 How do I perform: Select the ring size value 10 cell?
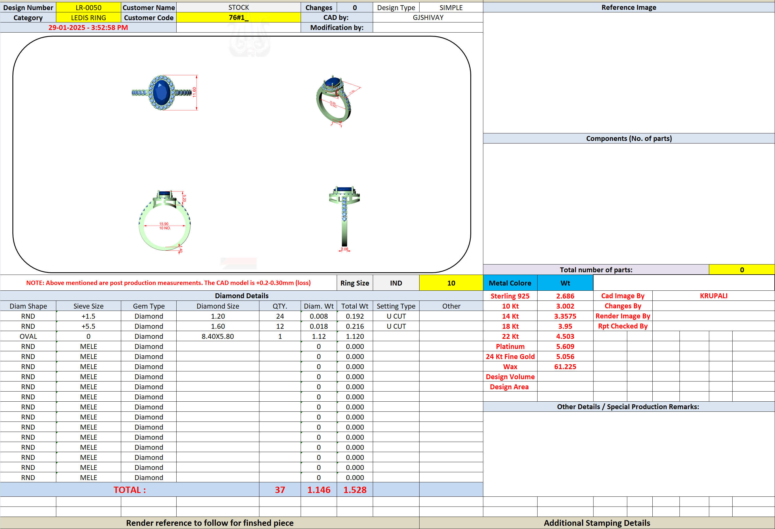pos(451,283)
